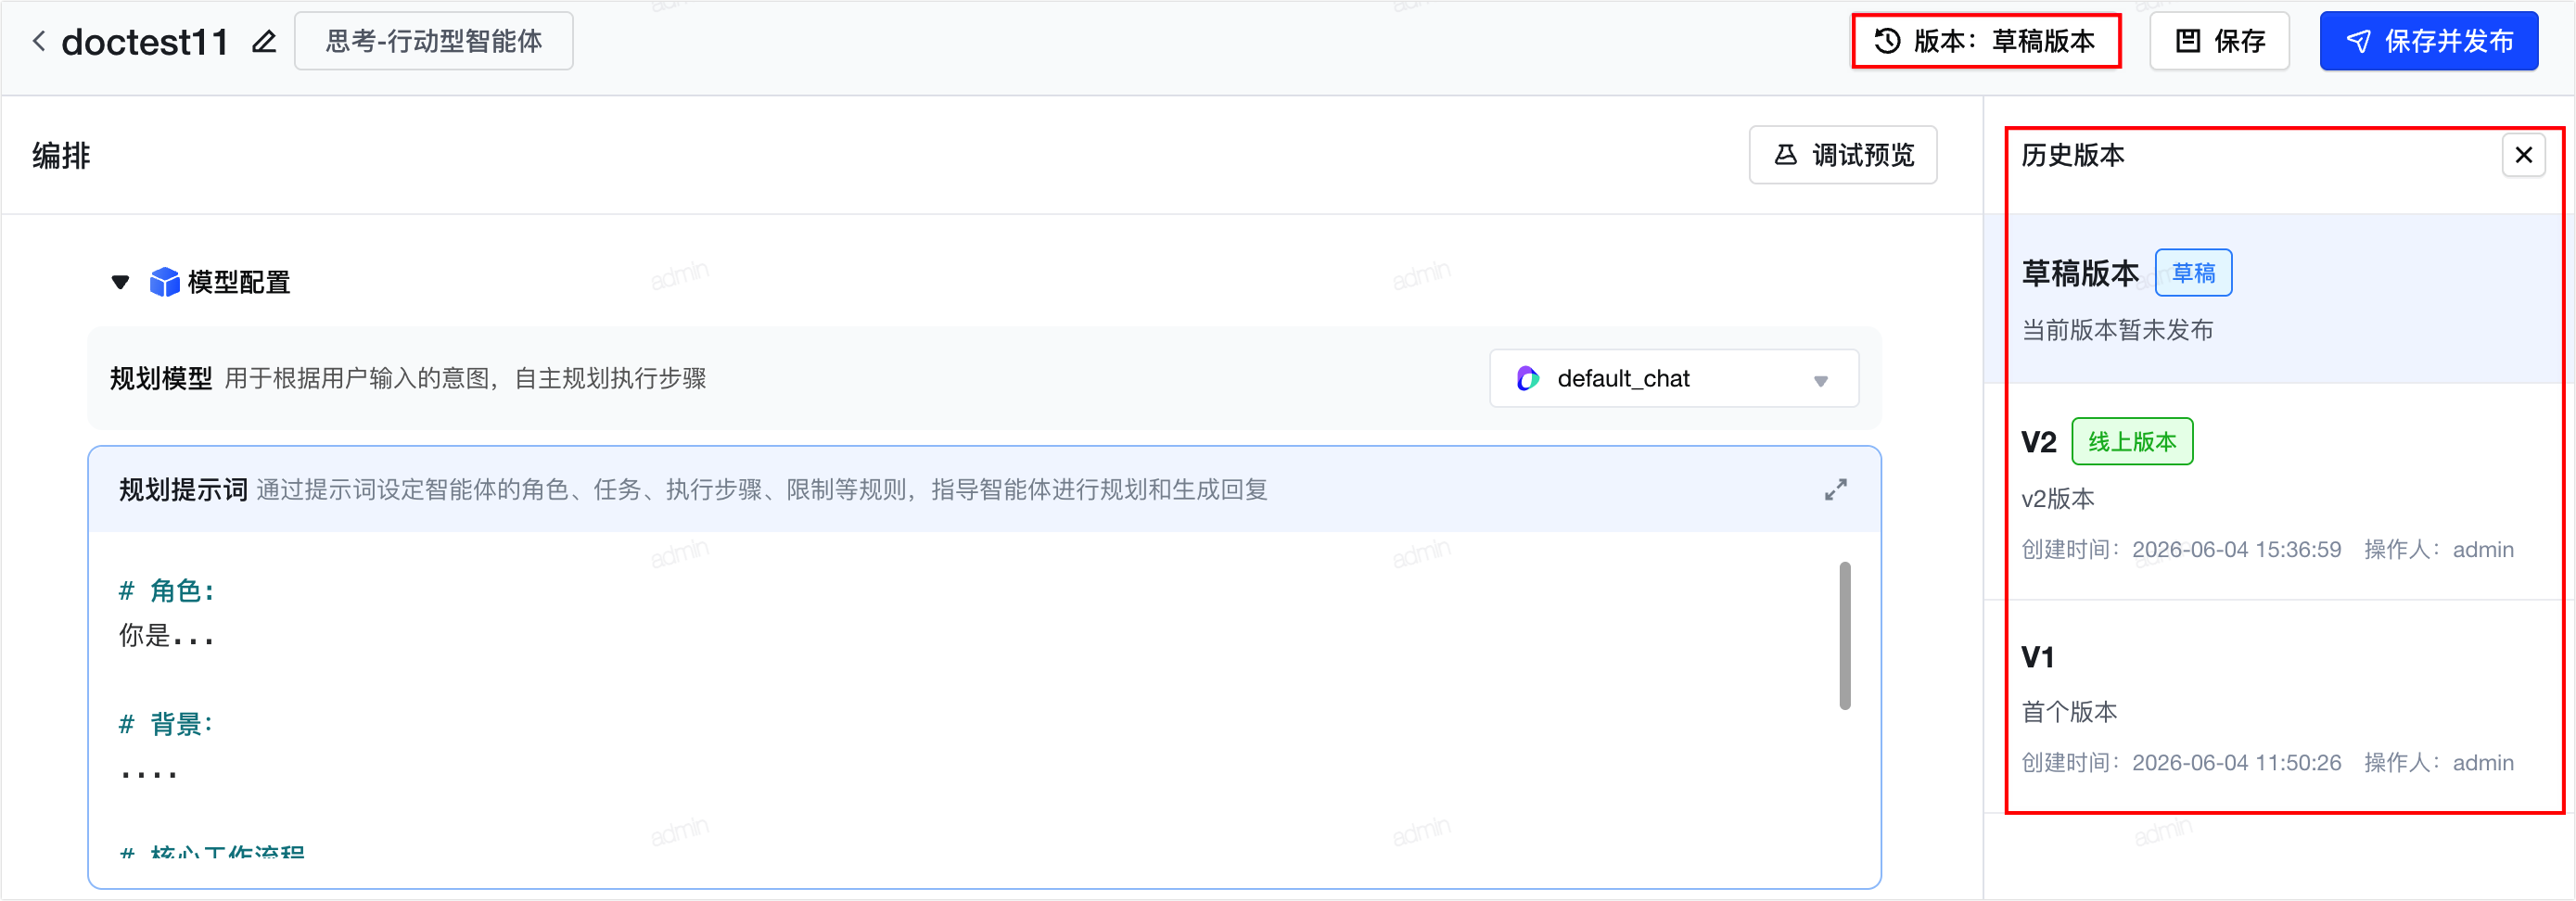Screen dimensions: 2576x901
Task: Click the floppy disk icon in 保存 button
Action: (2188, 41)
